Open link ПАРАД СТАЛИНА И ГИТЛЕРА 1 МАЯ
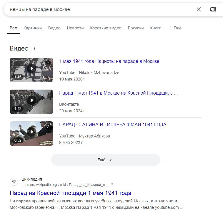 [115, 125]
